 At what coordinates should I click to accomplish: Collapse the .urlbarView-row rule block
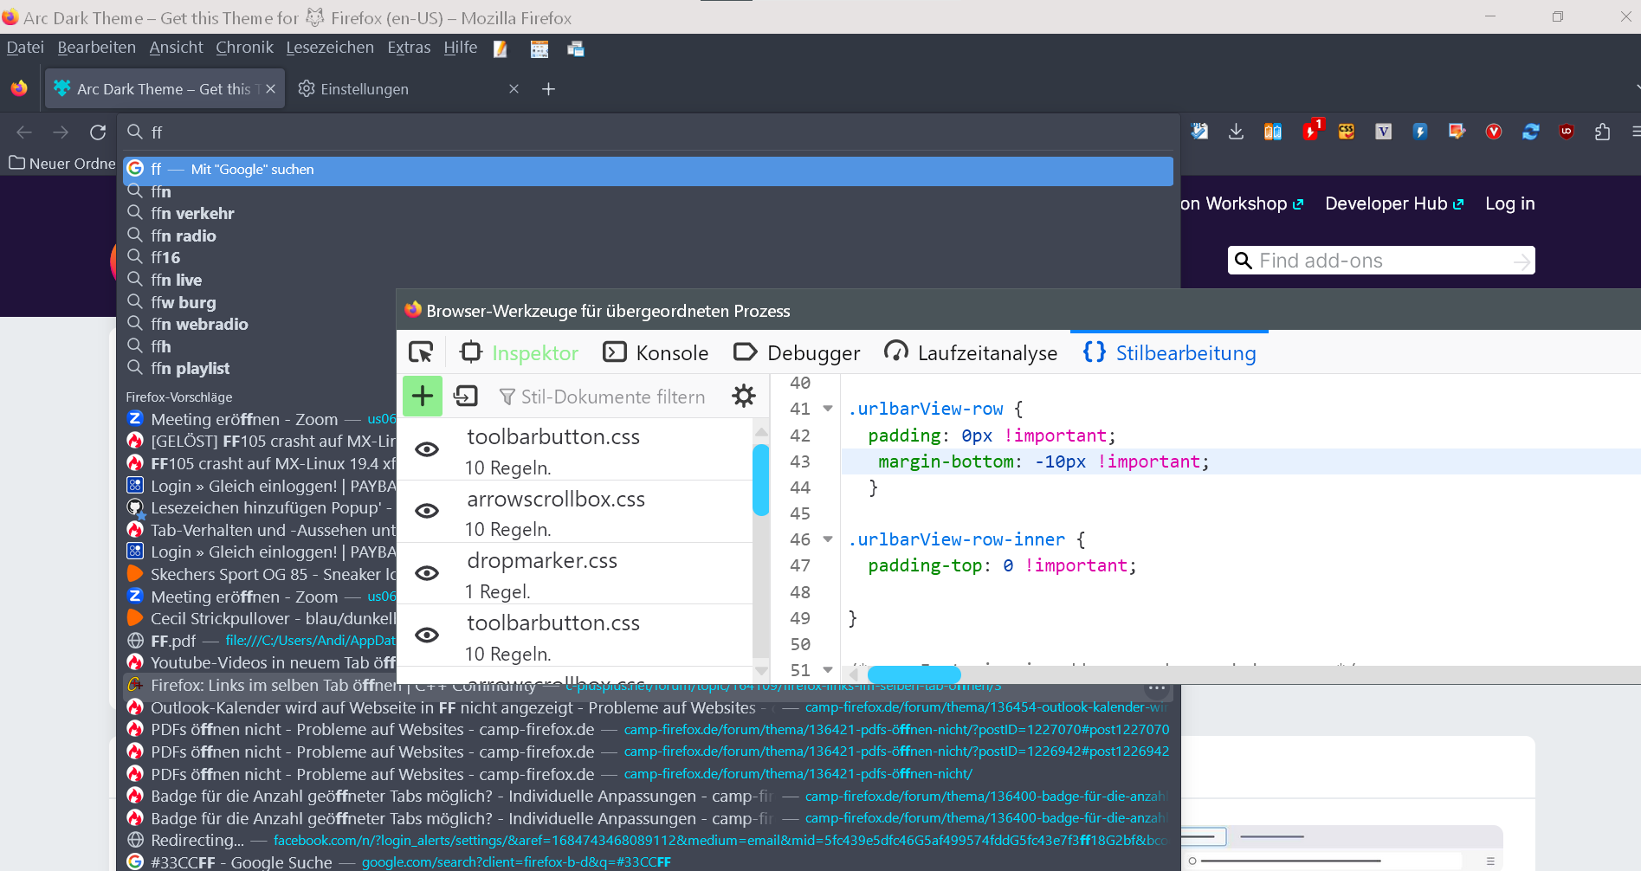tap(828, 409)
